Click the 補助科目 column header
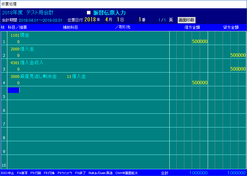 [70, 27]
